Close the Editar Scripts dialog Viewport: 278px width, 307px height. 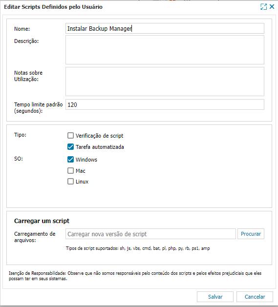pos(272,7)
